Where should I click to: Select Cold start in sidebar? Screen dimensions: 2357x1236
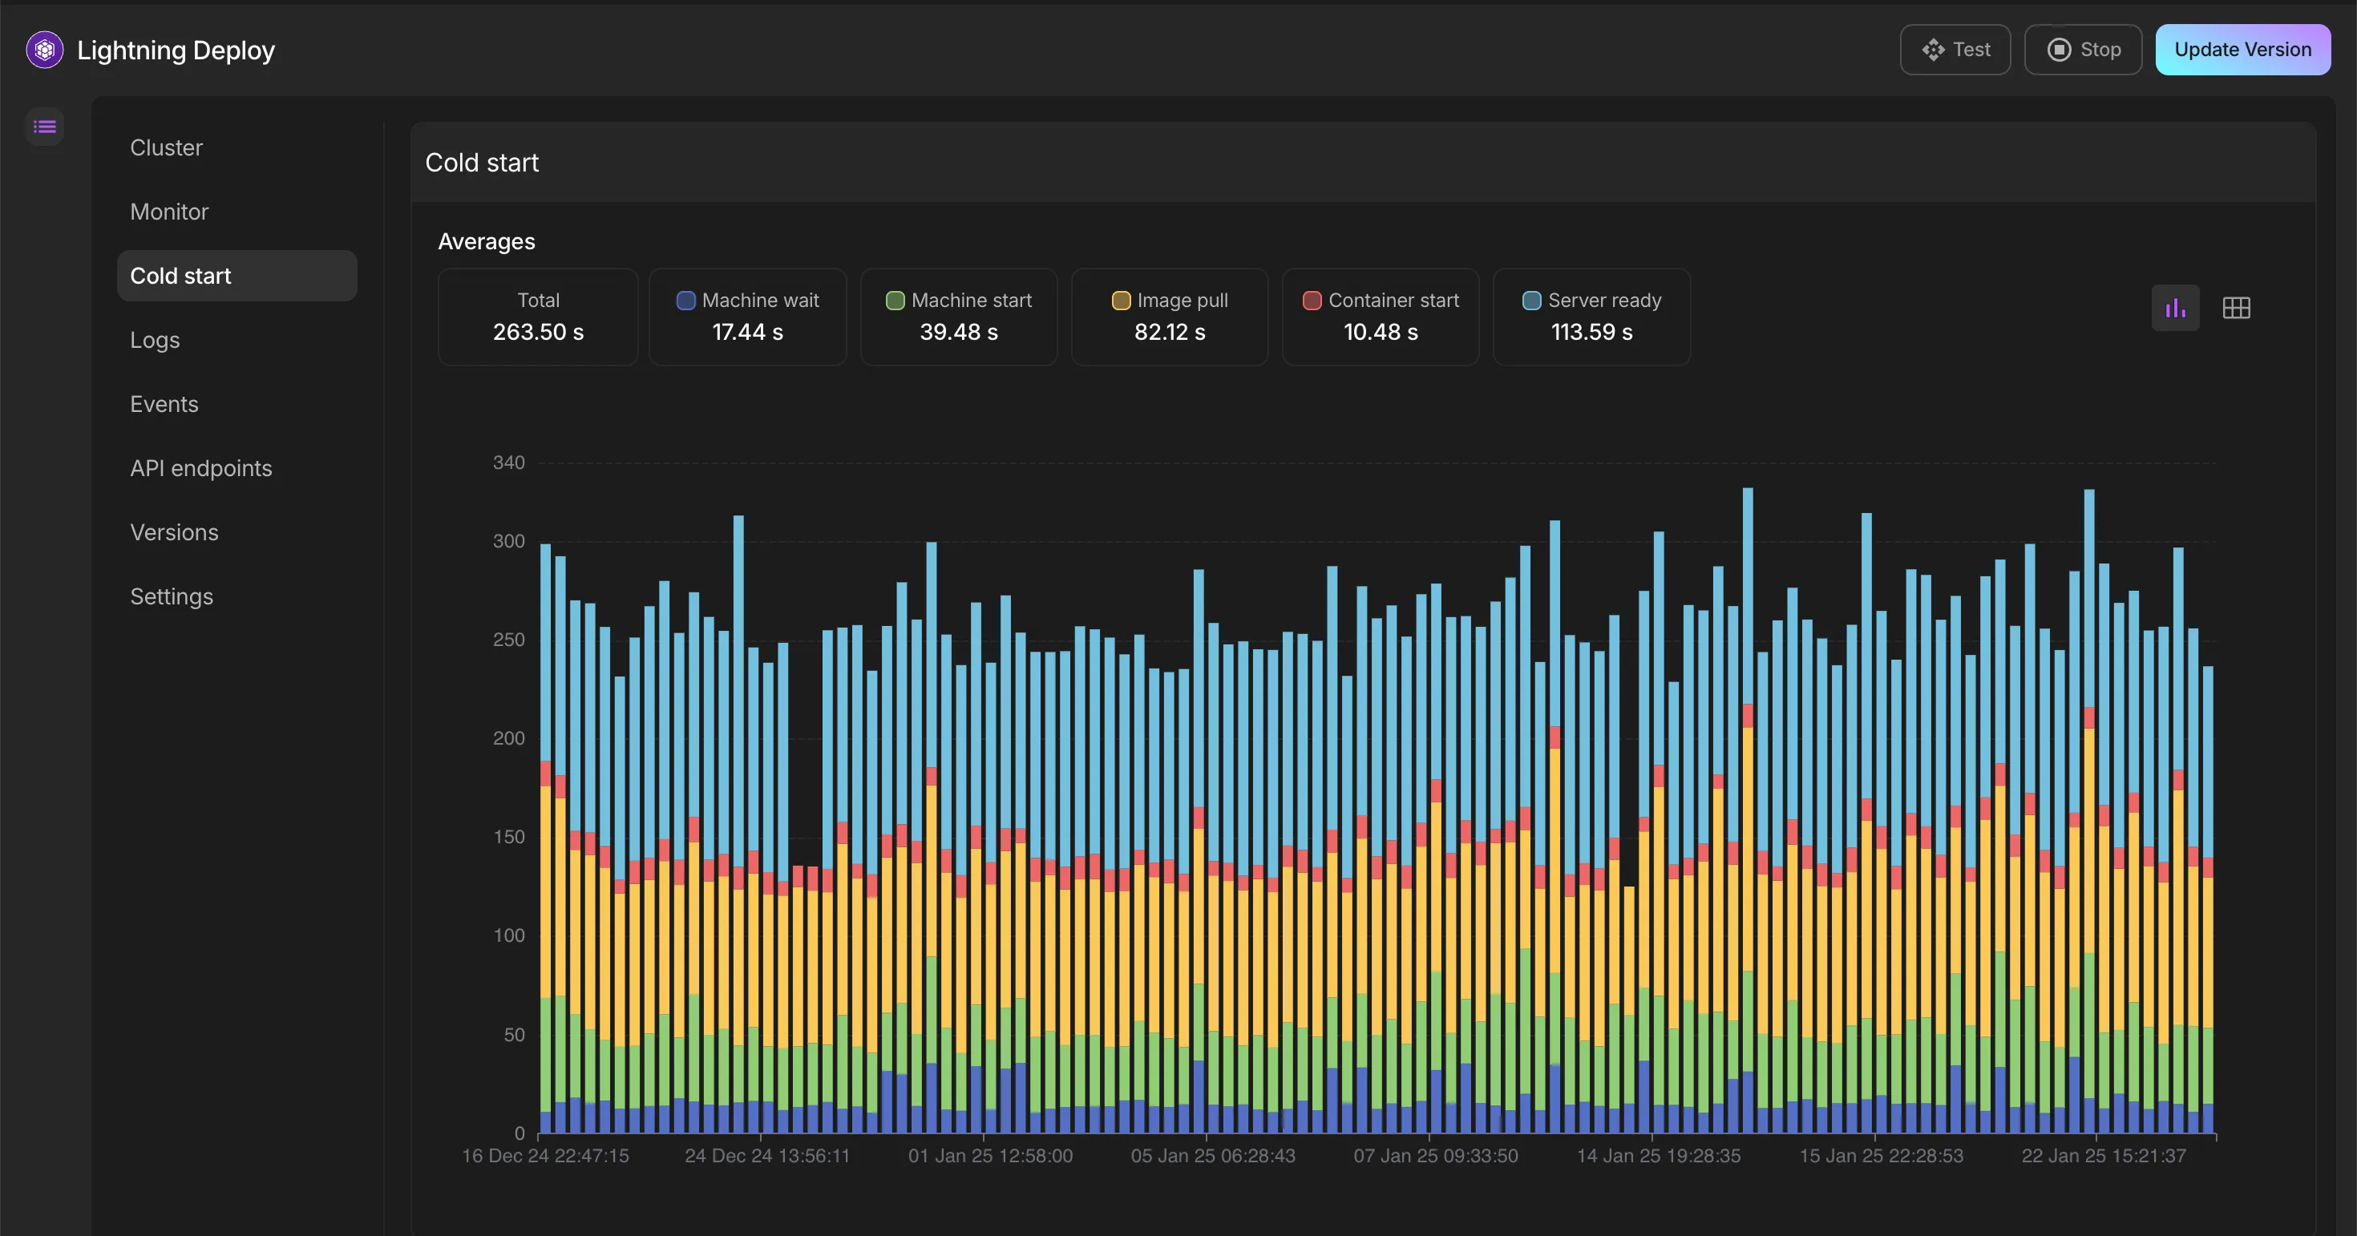237,276
